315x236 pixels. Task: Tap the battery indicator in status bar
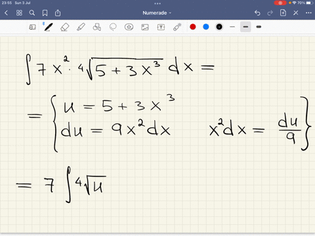[310, 3]
